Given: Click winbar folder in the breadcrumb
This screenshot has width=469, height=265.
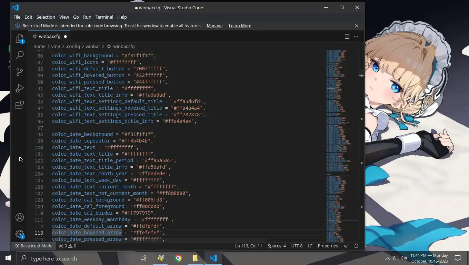Looking at the screenshot, I should [93, 46].
